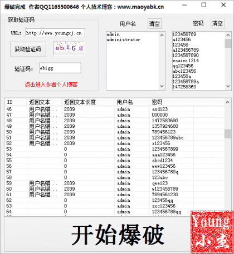Select password a123456 in the list

click(182, 39)
